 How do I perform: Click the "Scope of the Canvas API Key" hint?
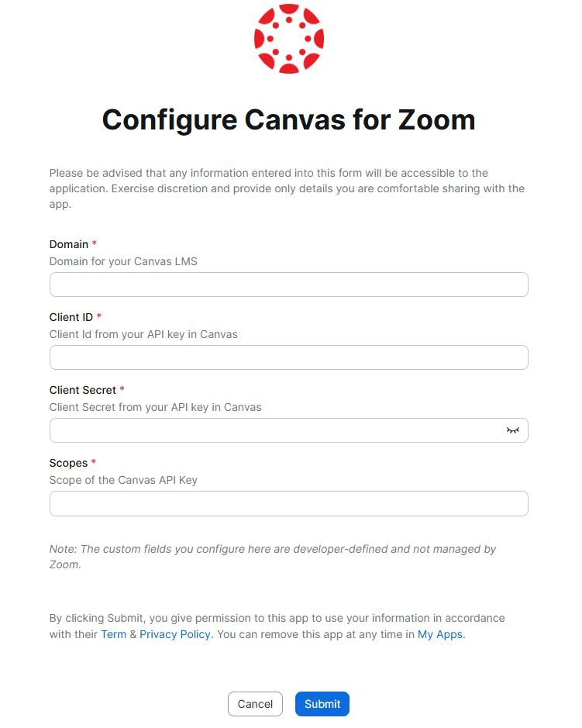click(123, 480)
